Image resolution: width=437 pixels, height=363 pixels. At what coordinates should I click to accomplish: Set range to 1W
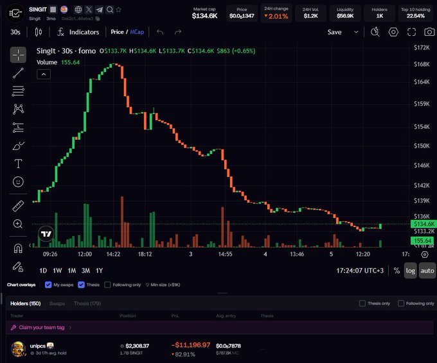pos(57,271)
